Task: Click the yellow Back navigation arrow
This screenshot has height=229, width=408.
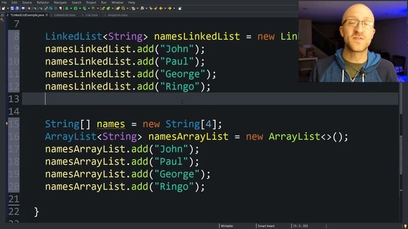Action: click(x=161, y=8)
